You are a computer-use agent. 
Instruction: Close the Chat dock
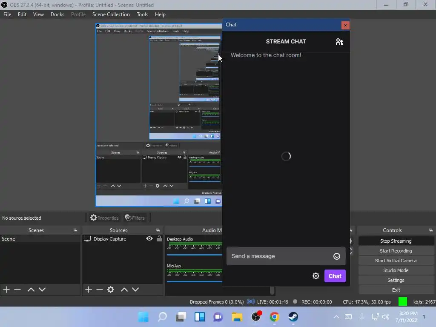[345, 25]
